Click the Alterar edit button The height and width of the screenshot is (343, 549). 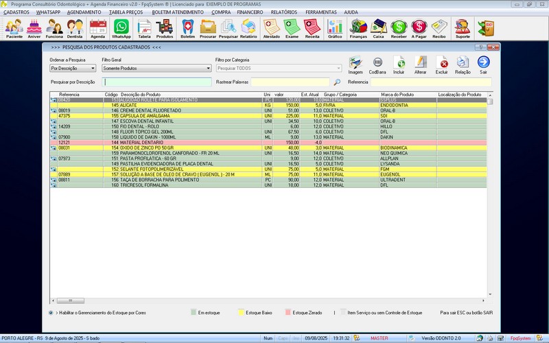click(420, 64)
